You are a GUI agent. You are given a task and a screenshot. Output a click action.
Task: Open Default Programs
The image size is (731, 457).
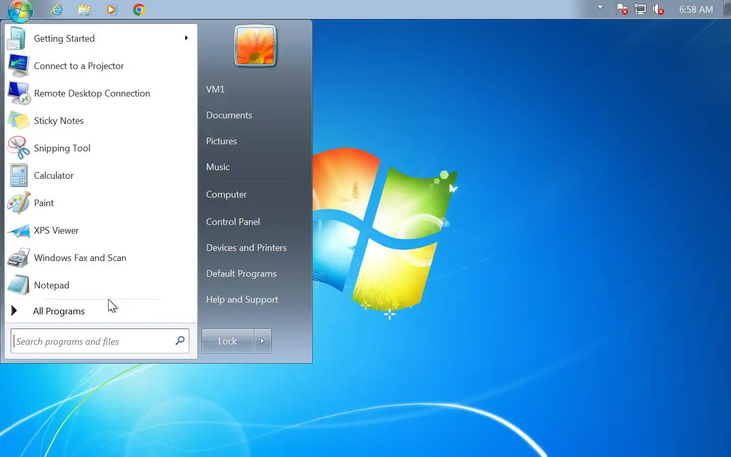point(241,274)
